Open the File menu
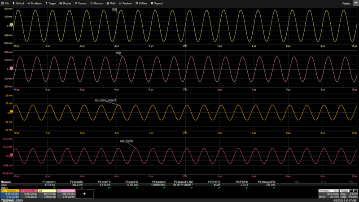The height and width of the screenshot is (202, 359). (5, 3)
